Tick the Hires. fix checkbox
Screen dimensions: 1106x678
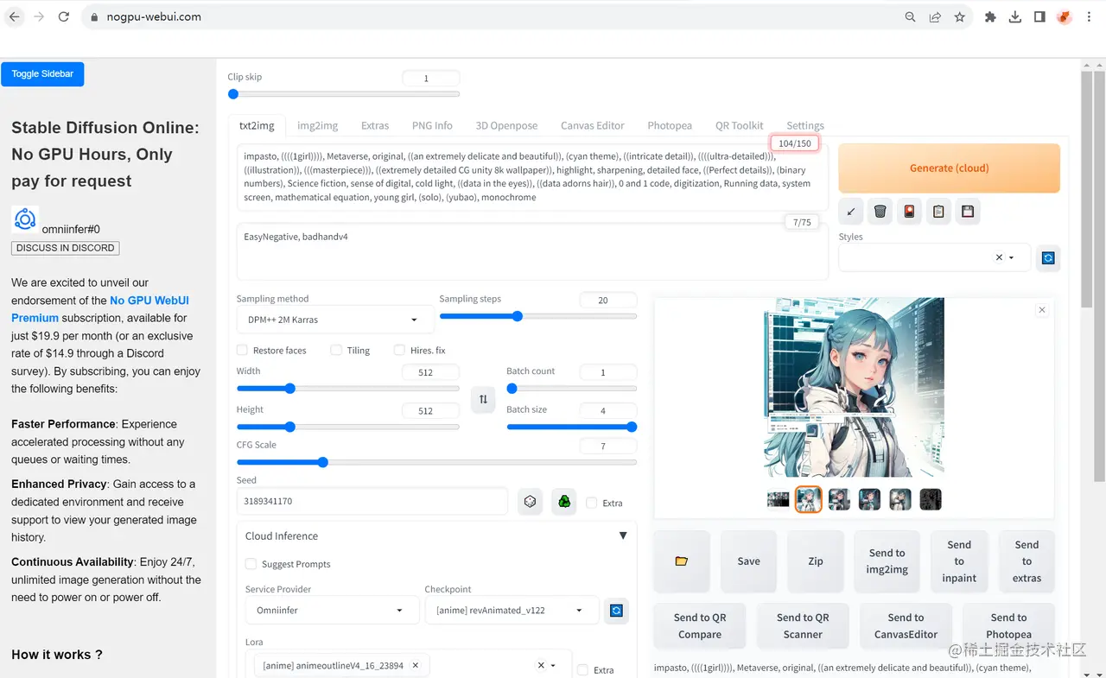tap(399, 350)
